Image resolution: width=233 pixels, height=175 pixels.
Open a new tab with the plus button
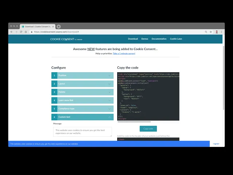59,27
